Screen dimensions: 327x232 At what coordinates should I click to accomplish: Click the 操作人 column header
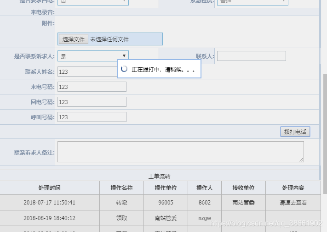[205, 188]
